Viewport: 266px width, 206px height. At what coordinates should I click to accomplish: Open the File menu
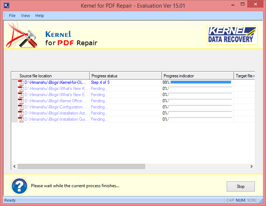click(12, 16)
